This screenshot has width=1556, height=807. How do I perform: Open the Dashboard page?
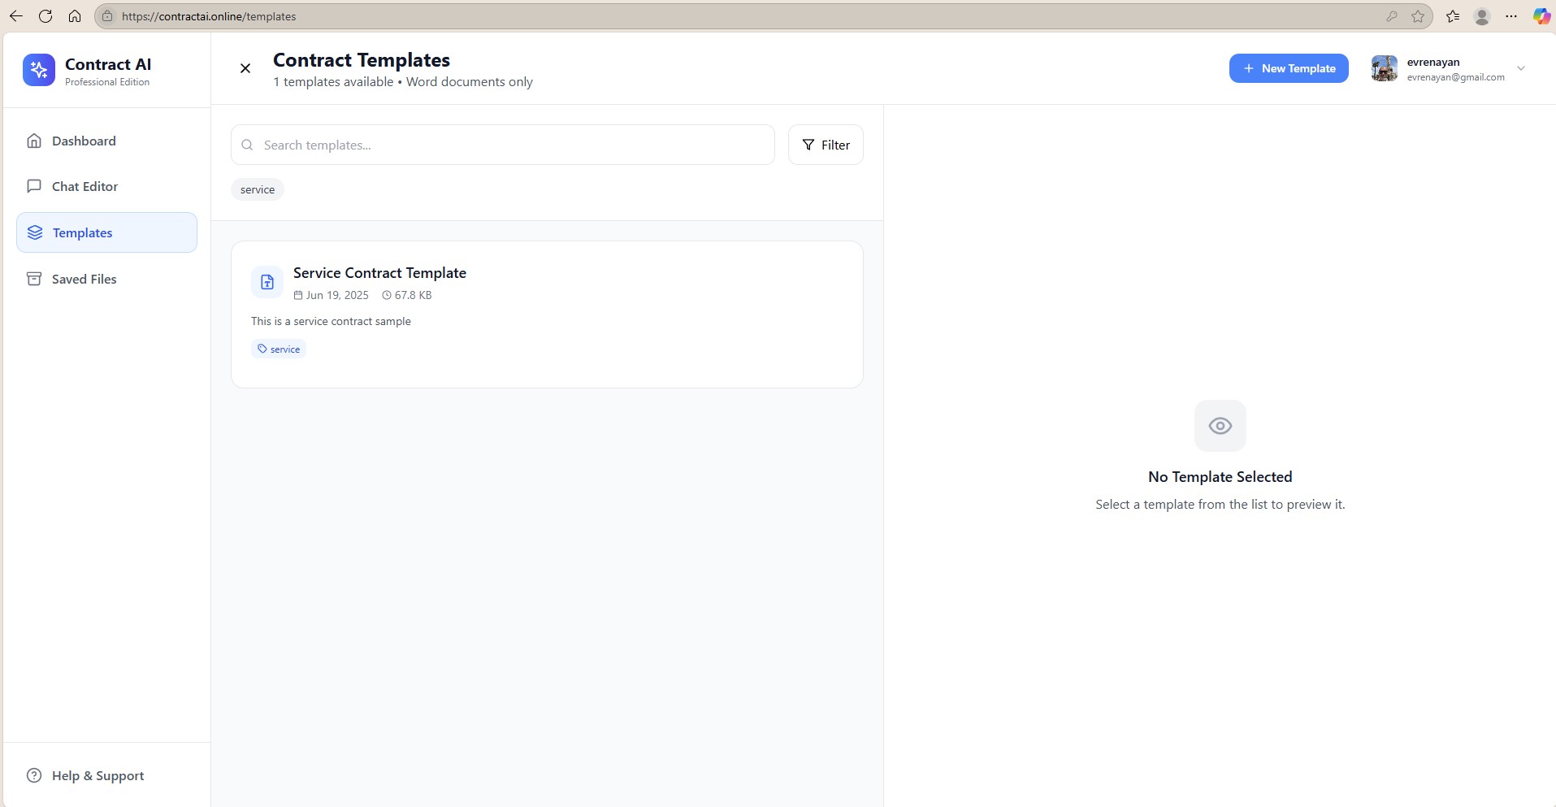coord(106,141)
